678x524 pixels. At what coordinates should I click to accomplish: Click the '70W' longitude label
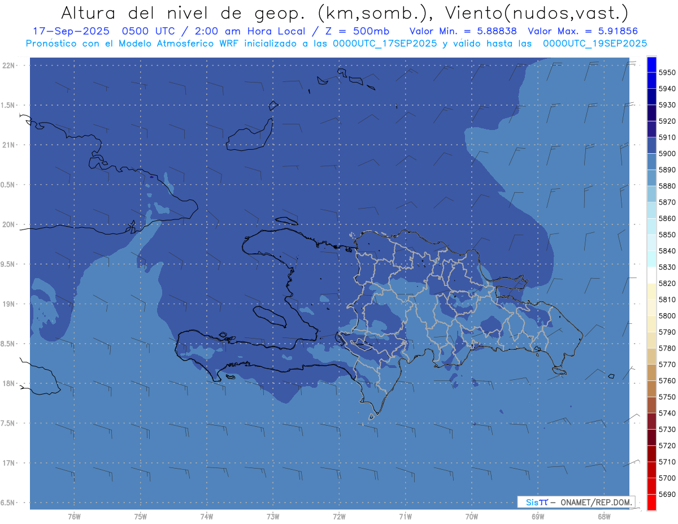pos(472,516)
